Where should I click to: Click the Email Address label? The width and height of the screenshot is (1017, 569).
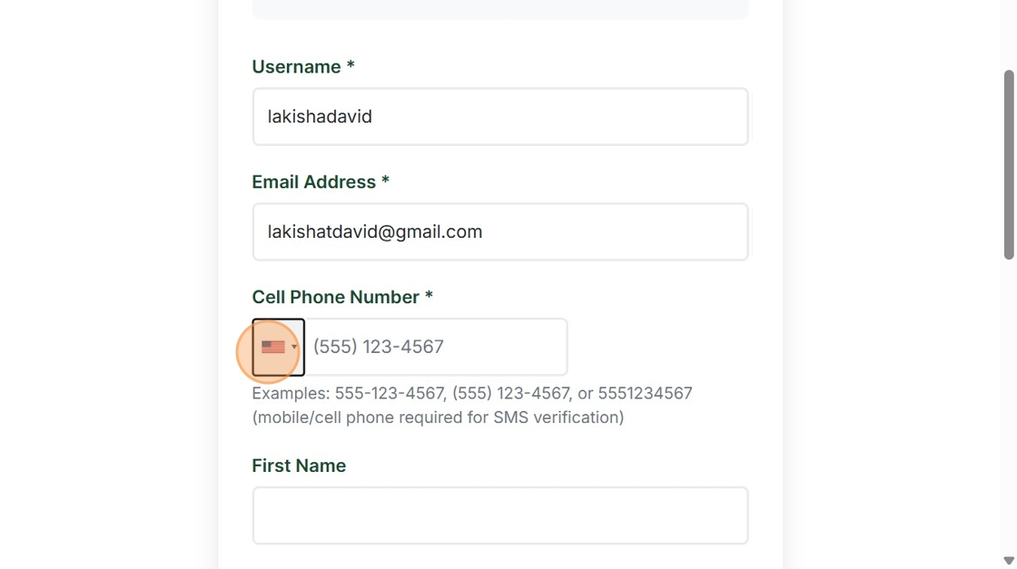[x=313, y=182]
